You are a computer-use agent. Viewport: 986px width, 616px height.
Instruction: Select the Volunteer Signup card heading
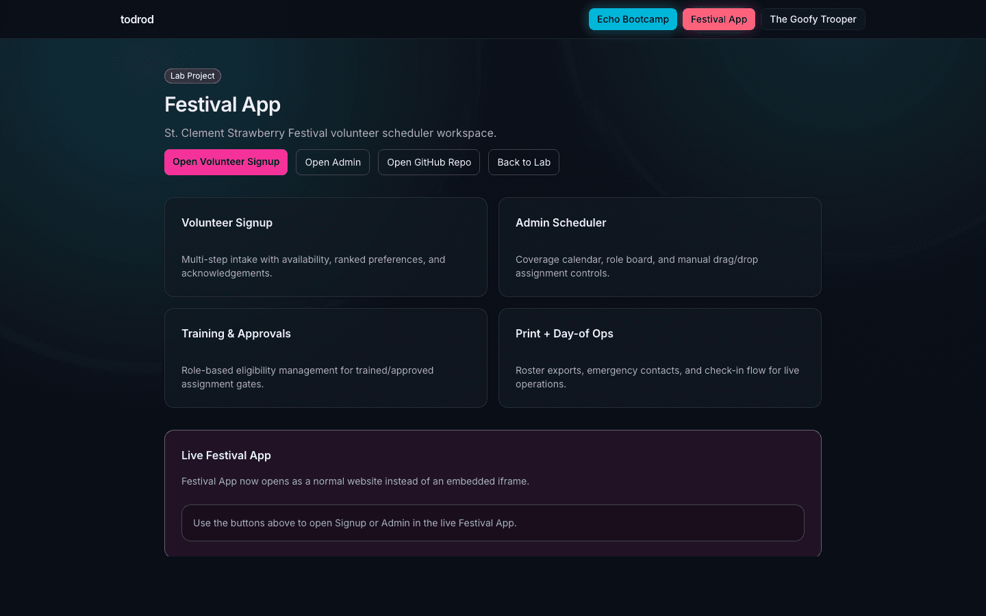pyautogui.click(x=227, y=222)
